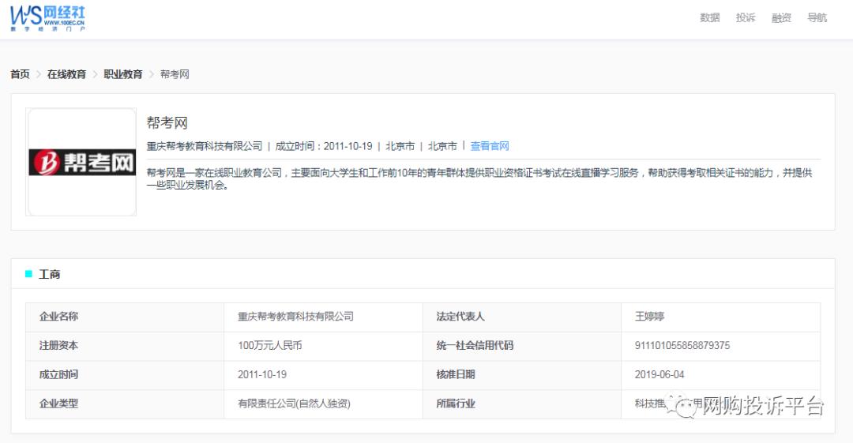Go to 首页 via breadcrumb

coord(20,74)
